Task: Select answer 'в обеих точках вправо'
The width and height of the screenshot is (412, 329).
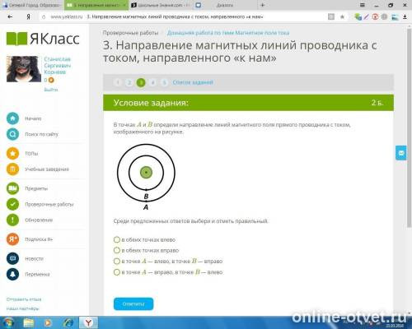Action: point(117,250)
